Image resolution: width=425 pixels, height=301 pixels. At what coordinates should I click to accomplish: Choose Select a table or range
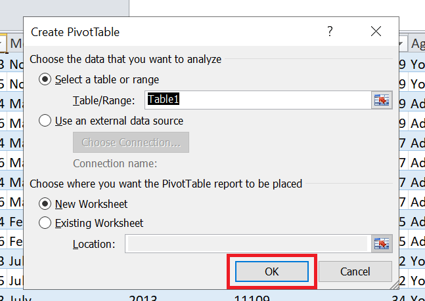pos(45,79)
